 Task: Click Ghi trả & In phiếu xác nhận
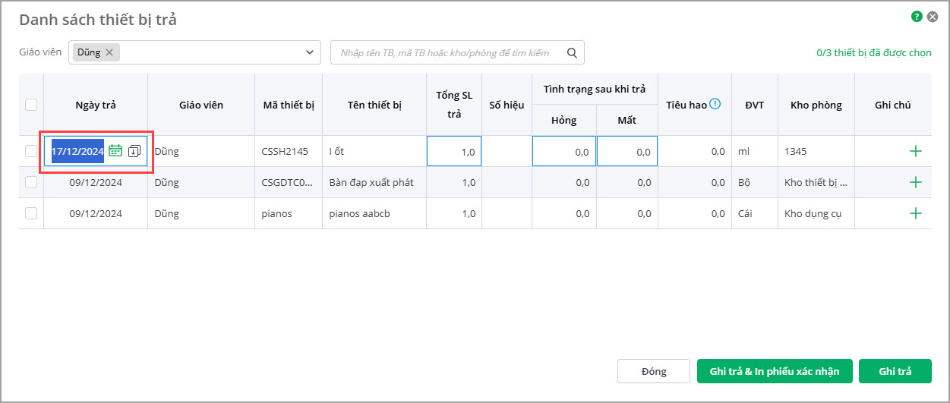click(x=775, y=371)
